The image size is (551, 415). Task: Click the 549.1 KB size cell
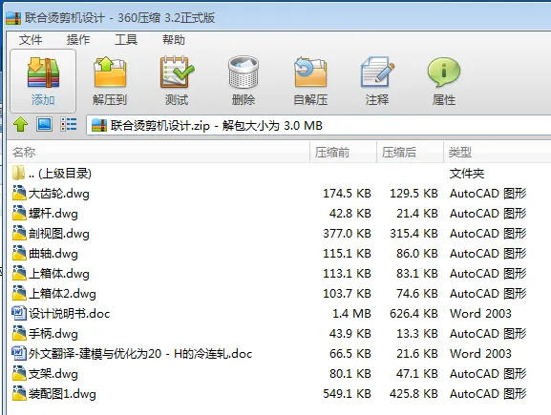(x=347, y=394)
